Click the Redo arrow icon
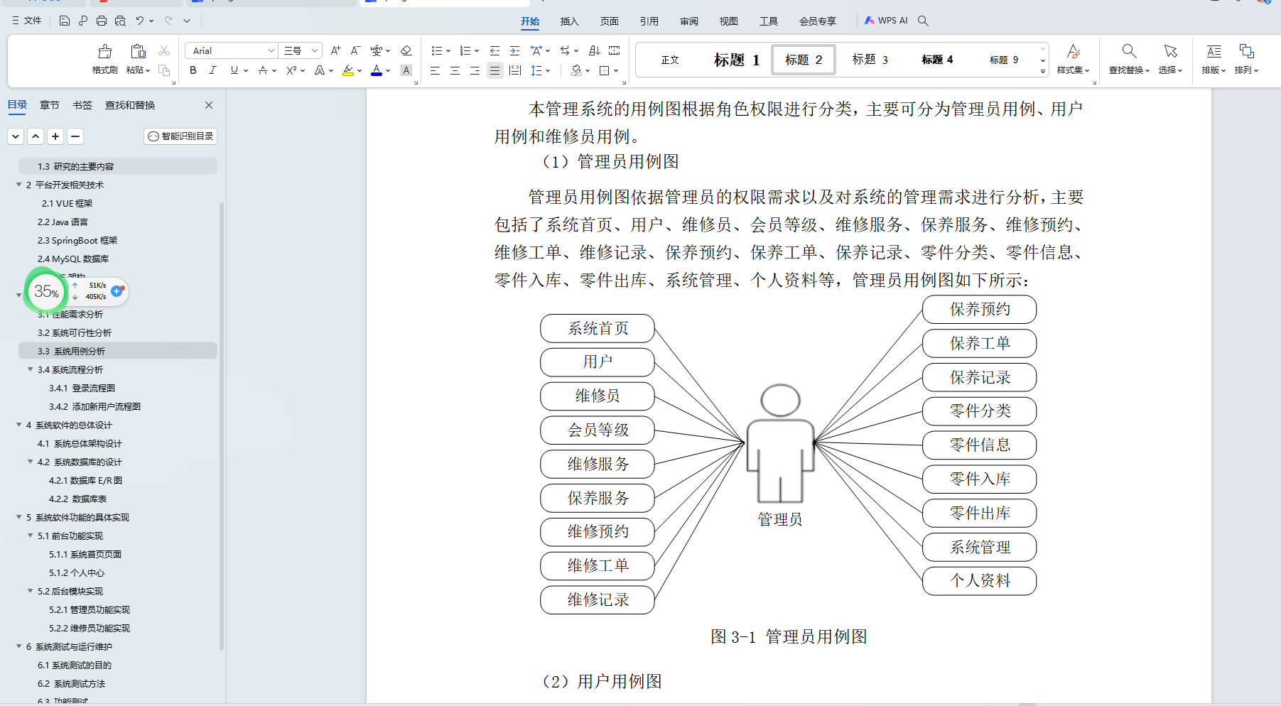This screenshot has width=1281, height=706. [168, 21]
